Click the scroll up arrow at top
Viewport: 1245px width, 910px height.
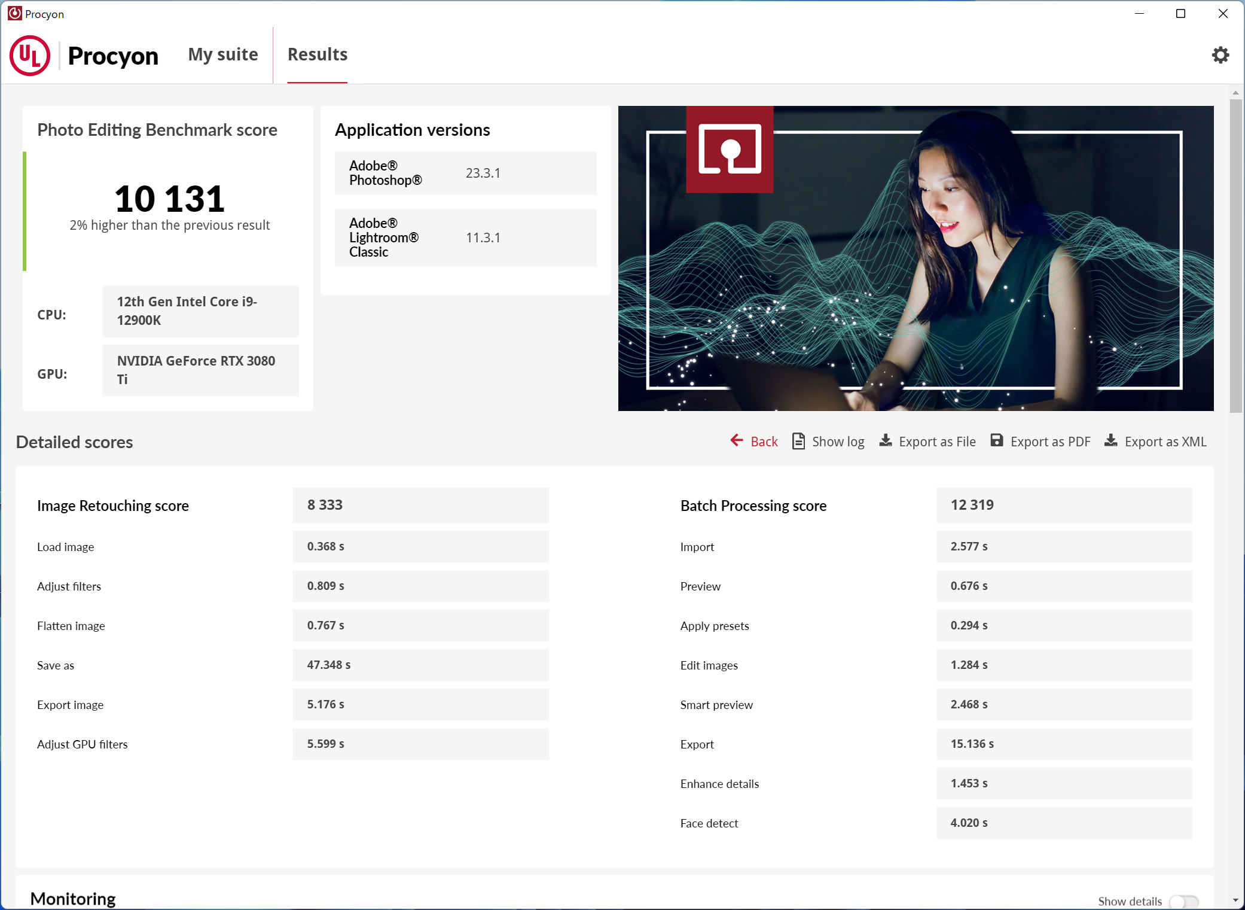tap(1235, 93)
